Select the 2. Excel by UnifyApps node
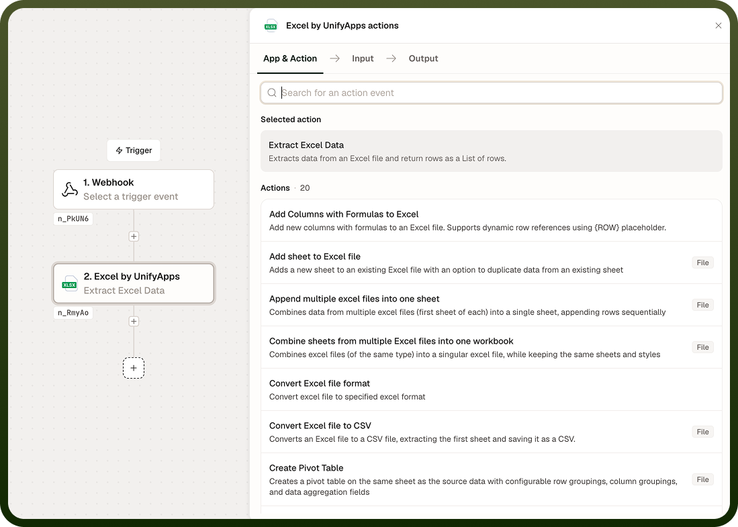Screen dimensions: 738x527 click(134, 283)
